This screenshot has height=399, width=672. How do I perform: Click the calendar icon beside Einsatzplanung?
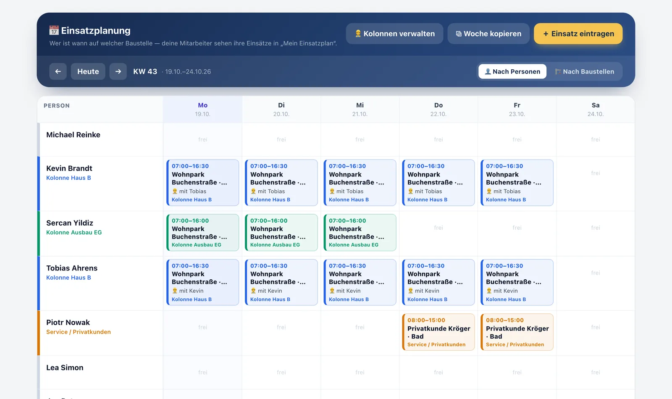pyautogui.click(x=54, y=30)
